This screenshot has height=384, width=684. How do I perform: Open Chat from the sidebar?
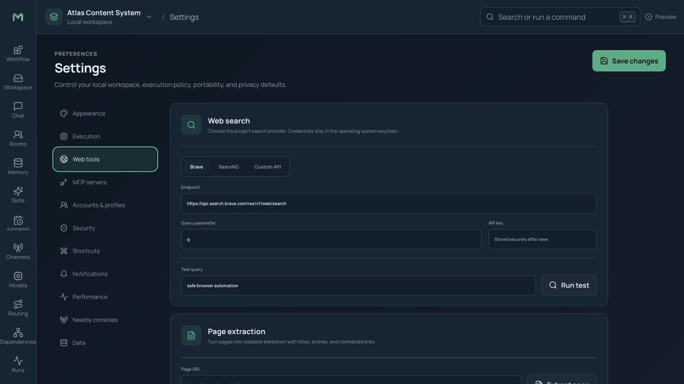click(x=18, y=110)
